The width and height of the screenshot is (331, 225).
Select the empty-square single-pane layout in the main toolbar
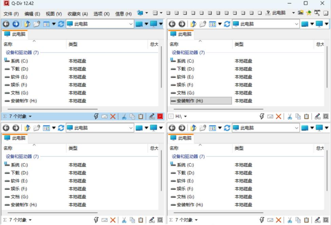pos(260,13)
